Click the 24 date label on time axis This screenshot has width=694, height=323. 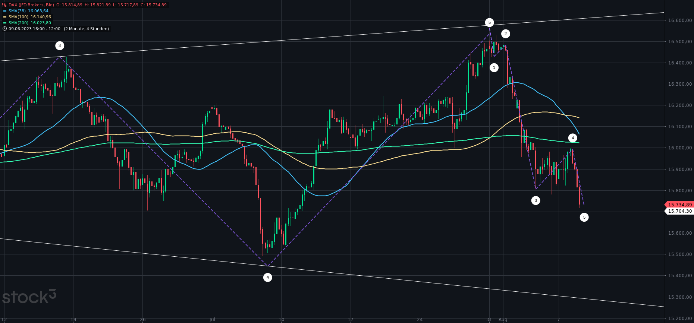click(x=420, y=320)
